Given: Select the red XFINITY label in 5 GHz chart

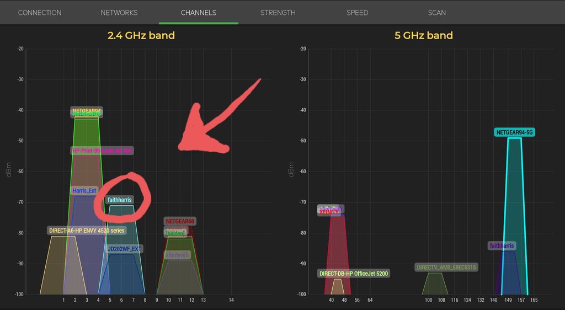Looking at the screenshot, I should (329, 212).
